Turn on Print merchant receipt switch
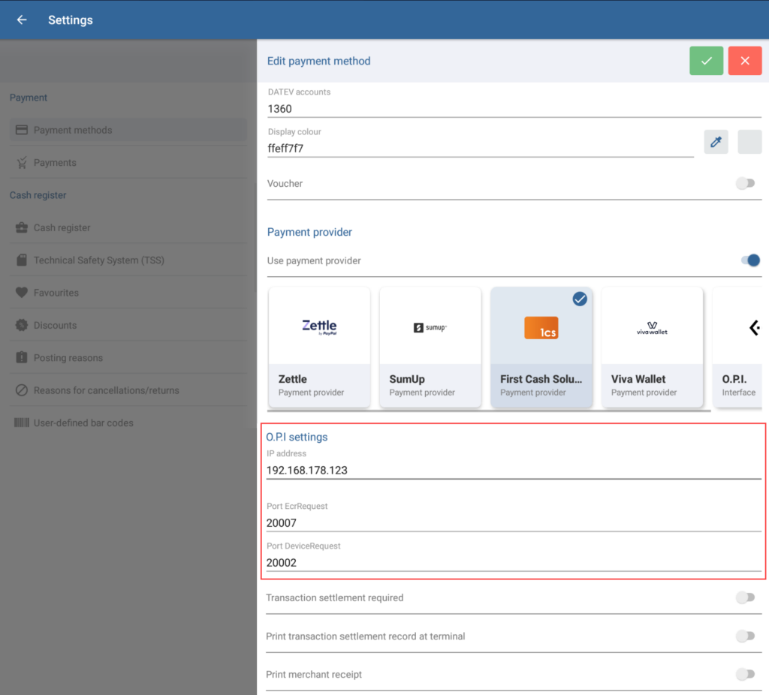Viewport: 769px width, 695px height. (x=745, y=674)
